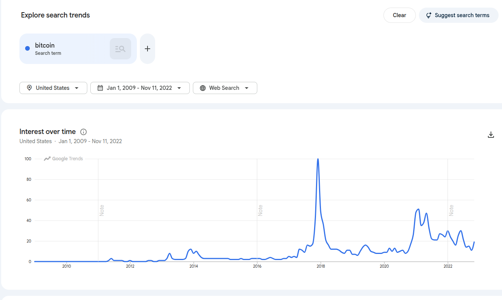
Task: Click the 2010 label on the x-axis
Action: click(x=67, y=266)
